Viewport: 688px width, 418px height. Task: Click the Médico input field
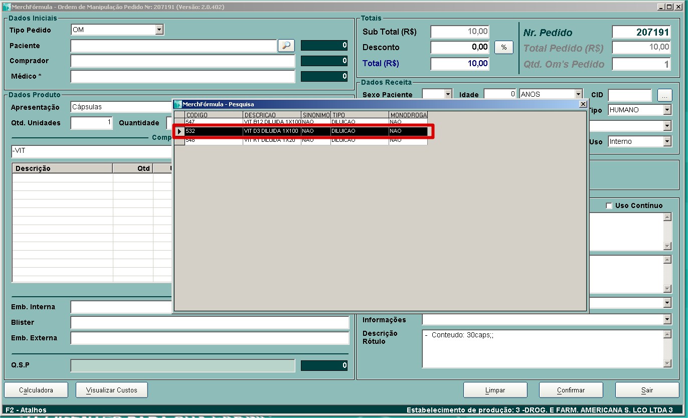click(183, 77)
